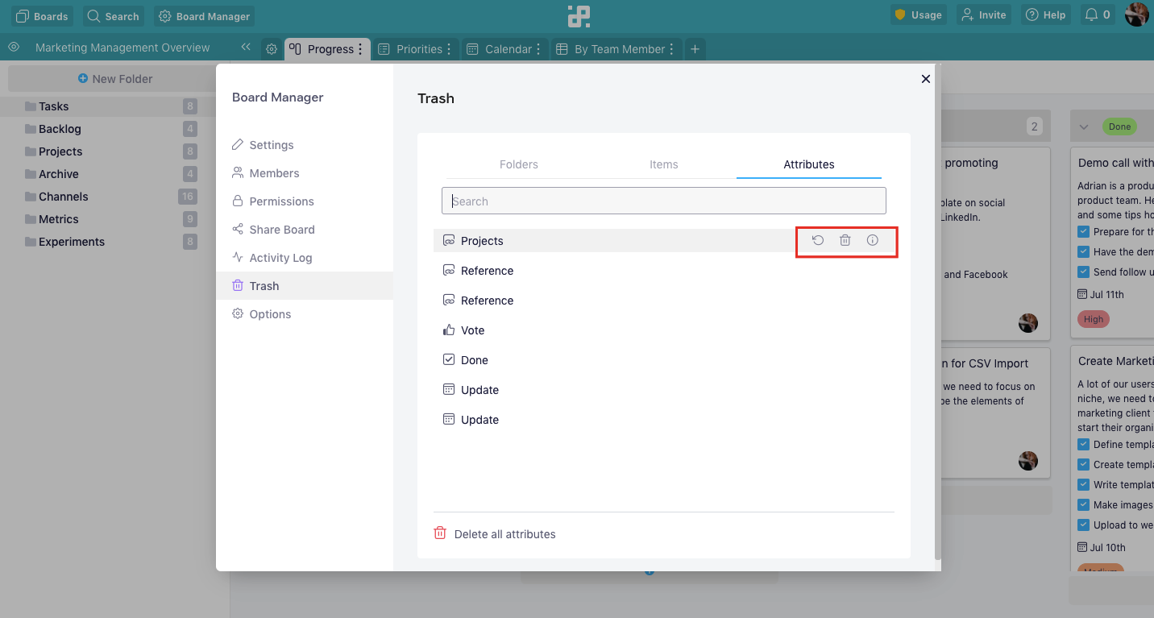1154x618 pixels.
Task: Open the user profile avatar
Action: pos(1137,15)
